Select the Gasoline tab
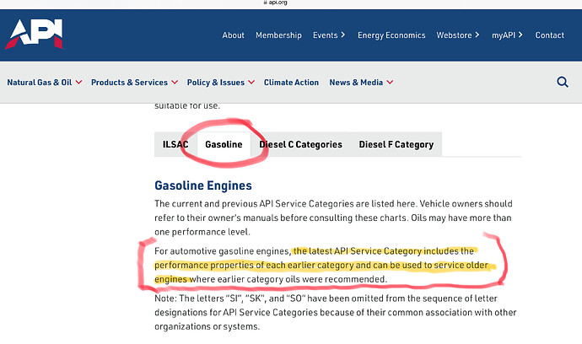Screen dimensions: 582x344 point(224,144)
